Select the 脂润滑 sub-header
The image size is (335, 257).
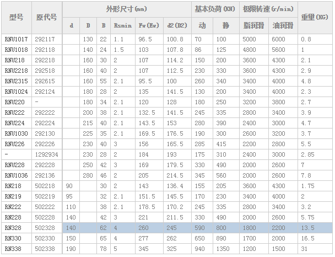pyautogui.click(x=253, y=25)
